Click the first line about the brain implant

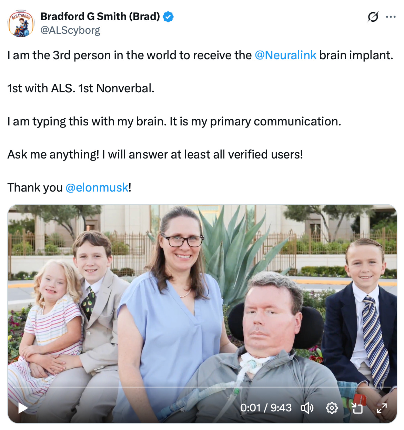tap(200, 55)
